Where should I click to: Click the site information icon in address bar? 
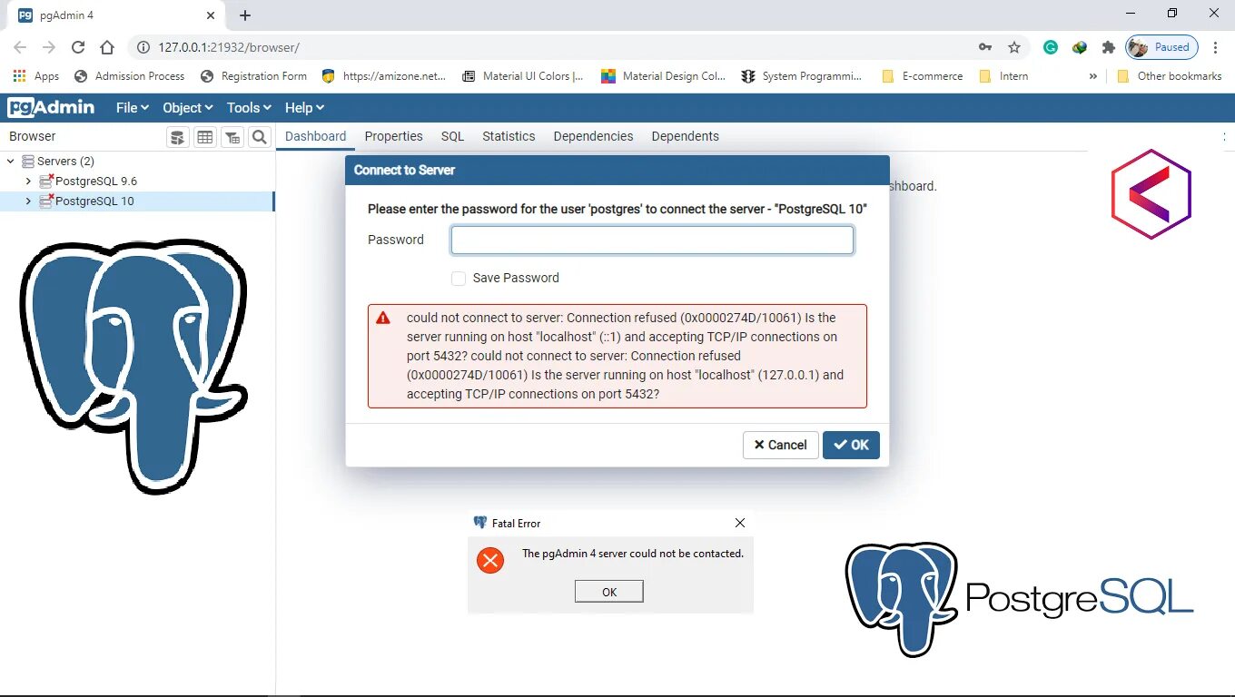tap(143, 47)
